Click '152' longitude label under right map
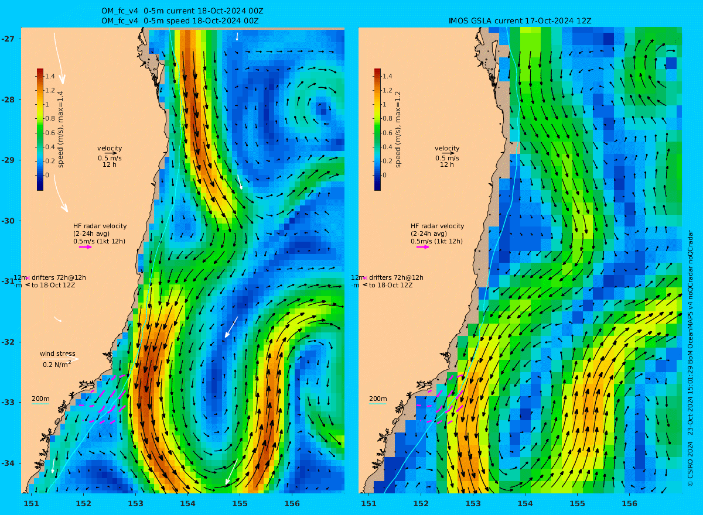Image resolution: width=703 pixels, height=515 pixels. point(421,503)
